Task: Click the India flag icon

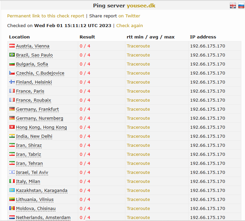Action: coord(12,136)
